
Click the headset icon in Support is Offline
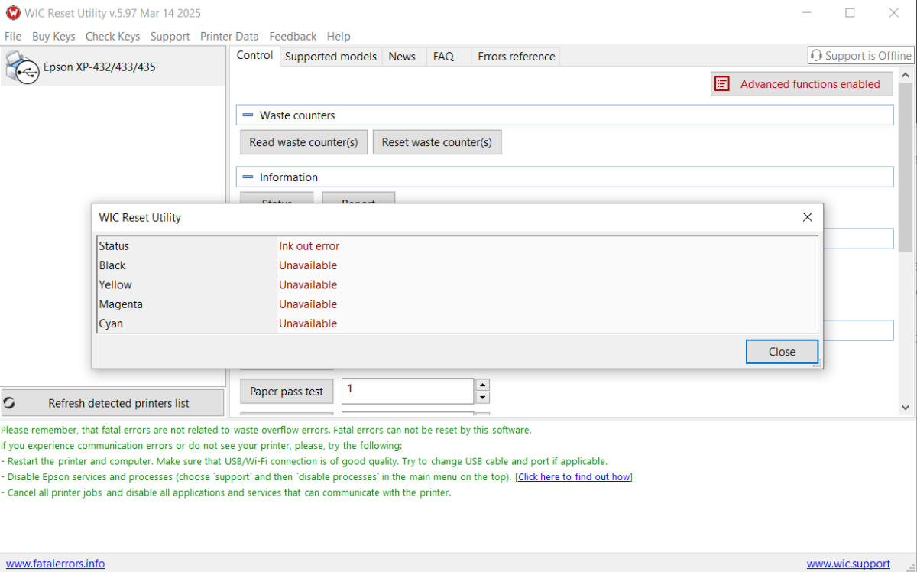[816, 56]
